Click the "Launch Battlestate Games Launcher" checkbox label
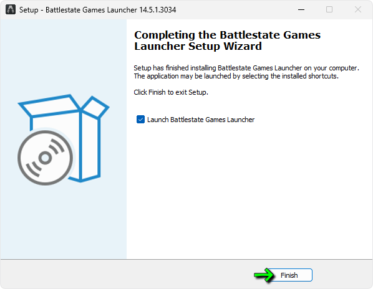 click(x=201, y=120)
